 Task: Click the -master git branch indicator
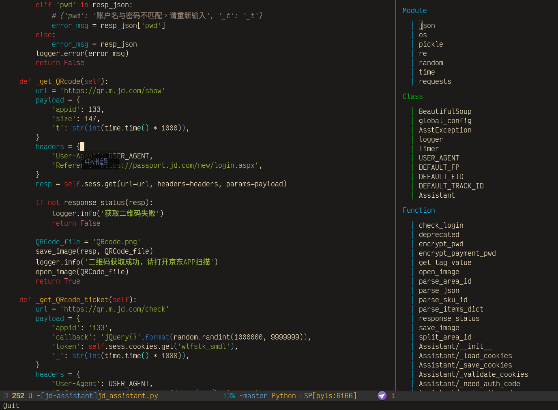[x=253, y=396]
